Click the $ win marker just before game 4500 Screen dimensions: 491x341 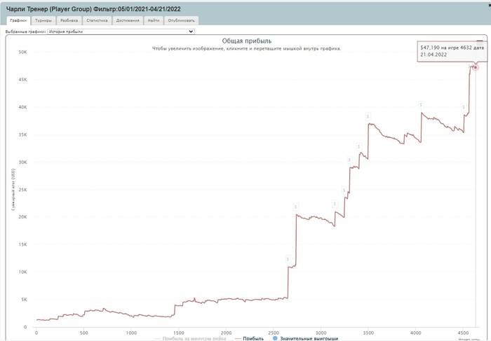[x=464, y=108]
